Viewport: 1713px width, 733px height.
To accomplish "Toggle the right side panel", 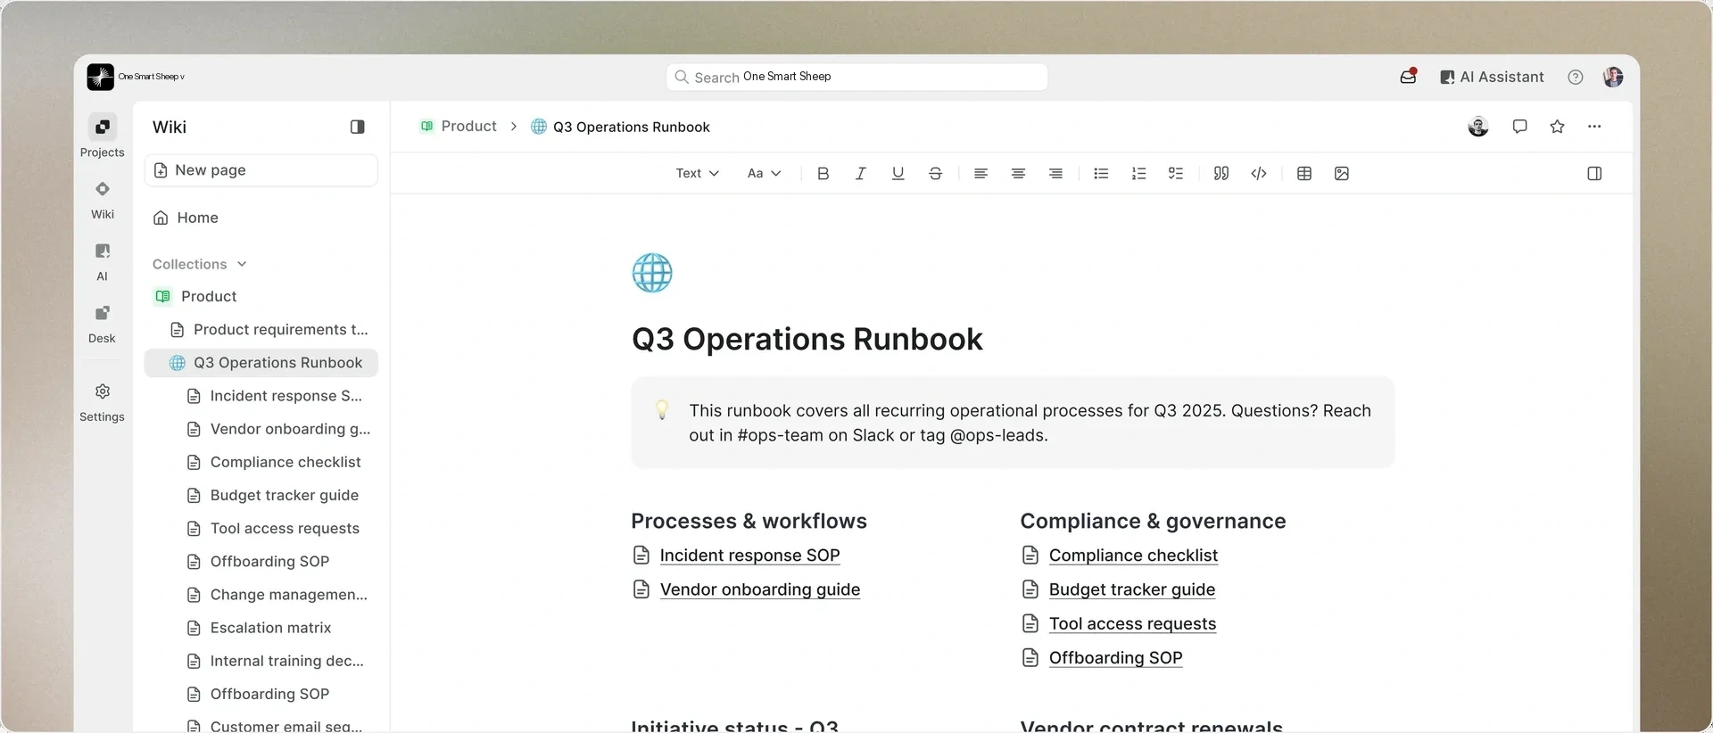I will (x=1595, y=173).
